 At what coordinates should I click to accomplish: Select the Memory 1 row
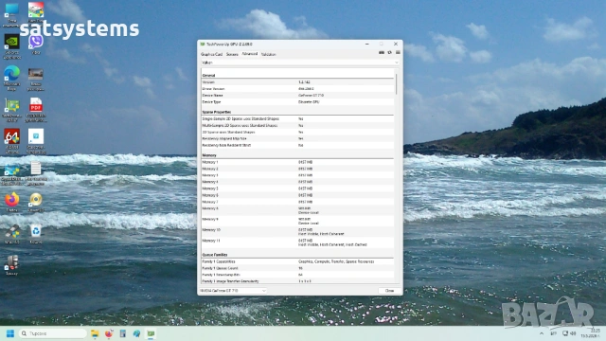coord(297,162)
